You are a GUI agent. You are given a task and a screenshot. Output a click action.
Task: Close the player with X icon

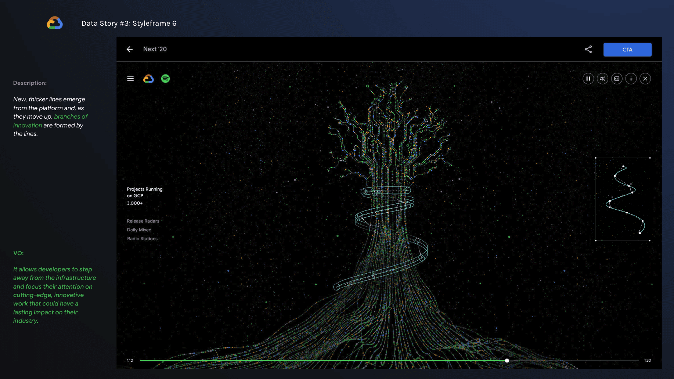coord(645,79)
